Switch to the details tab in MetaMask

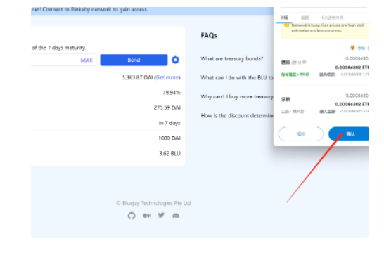click(284, 18)
